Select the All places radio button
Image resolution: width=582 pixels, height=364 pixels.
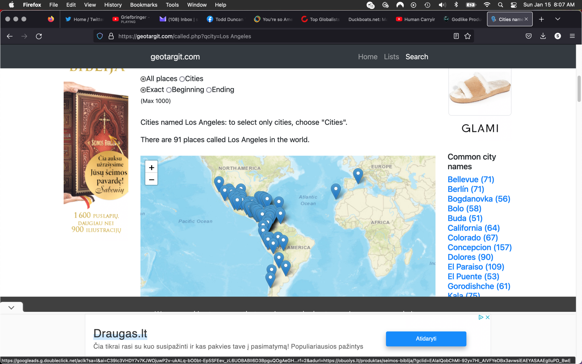click(143, 79)
